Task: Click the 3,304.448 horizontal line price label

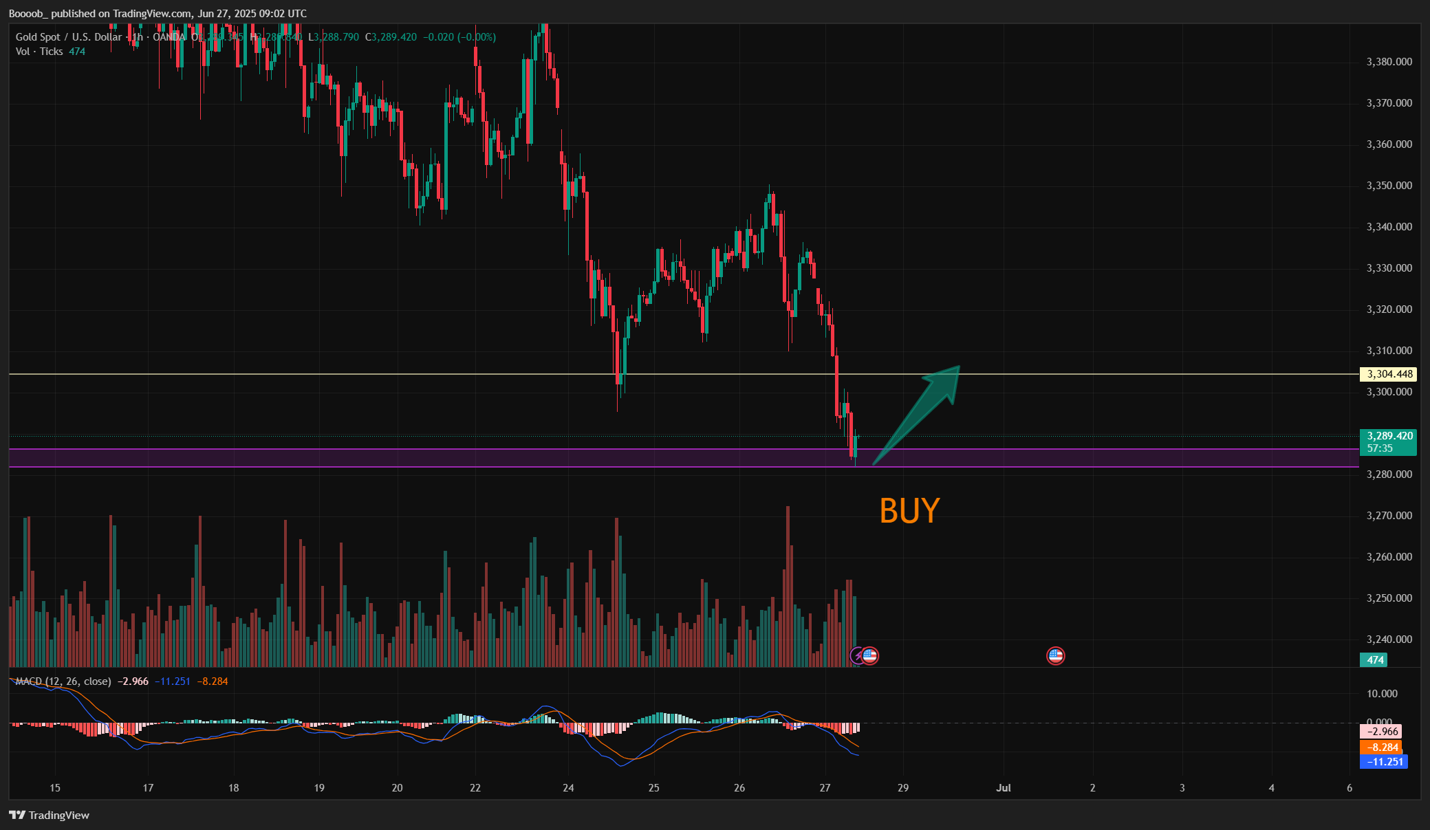Action: tap(1389, 374)
